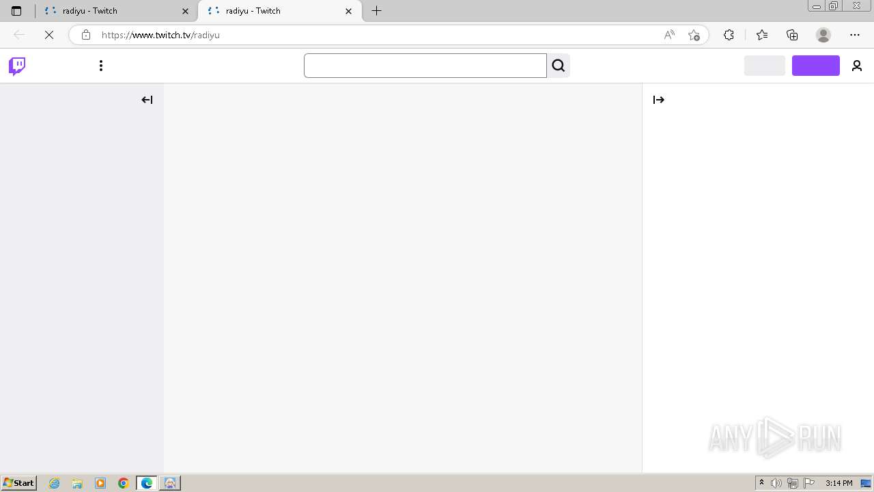Screen dimensions: 874x492
Task: Close the first radiyu - Twitch tab
Action: (x=185, y=11)
